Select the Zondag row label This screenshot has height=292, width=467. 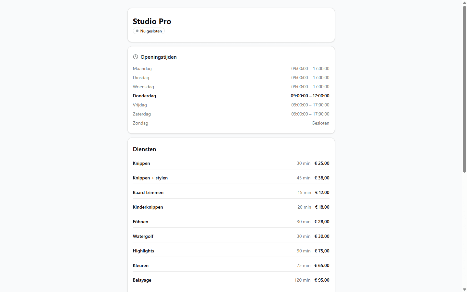(x=140, y=123)
